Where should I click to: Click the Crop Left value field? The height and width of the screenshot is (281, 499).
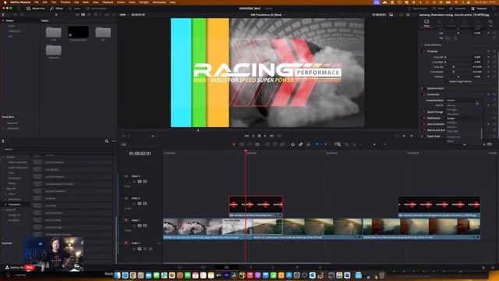(x=477, y=57)
